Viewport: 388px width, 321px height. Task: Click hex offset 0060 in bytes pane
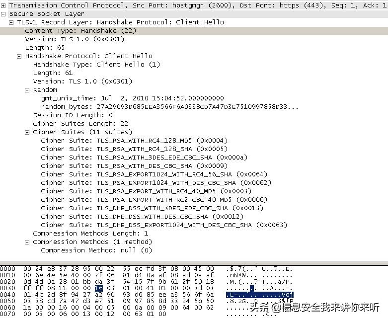[x=7, y=308]
